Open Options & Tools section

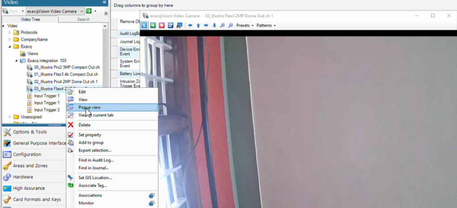click(x=29, y=132)
